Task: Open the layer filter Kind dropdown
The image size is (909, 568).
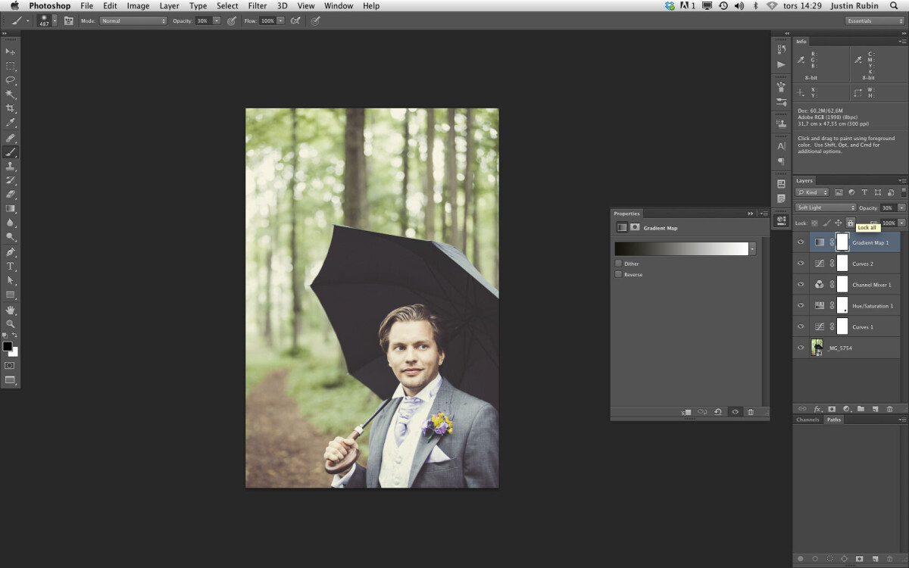Action: point(813,192)
